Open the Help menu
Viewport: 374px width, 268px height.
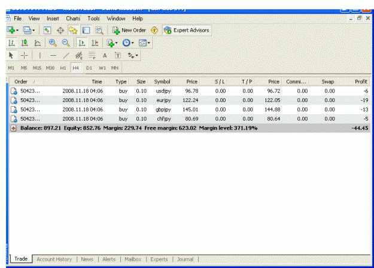coord(138,19)
